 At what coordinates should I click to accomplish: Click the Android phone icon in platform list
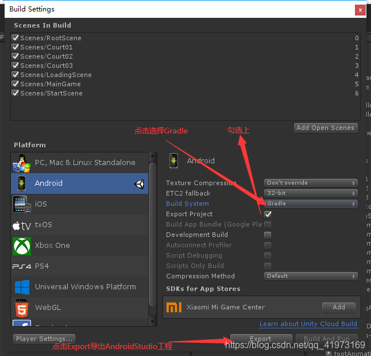pos(21,183)
